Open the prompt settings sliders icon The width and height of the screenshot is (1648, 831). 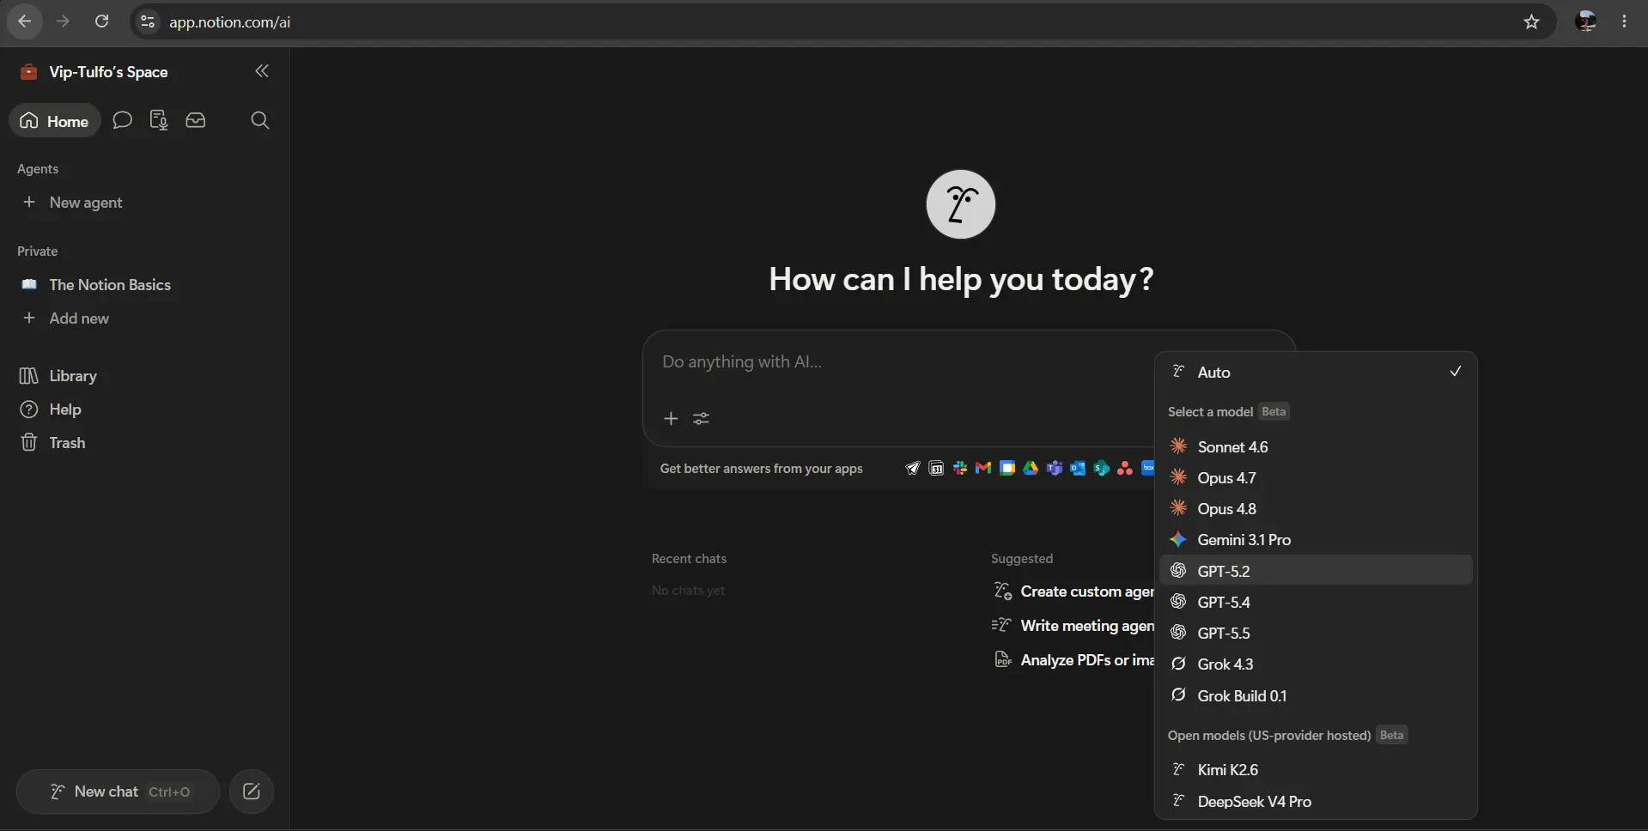(702, 418)
